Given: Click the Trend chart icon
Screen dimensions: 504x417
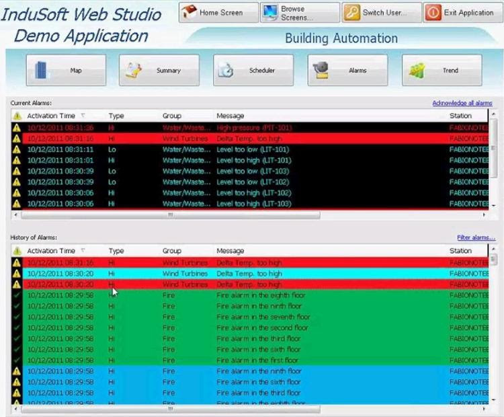Looking at the screenshot, I should pyautogui.click(x=417, y=70).
